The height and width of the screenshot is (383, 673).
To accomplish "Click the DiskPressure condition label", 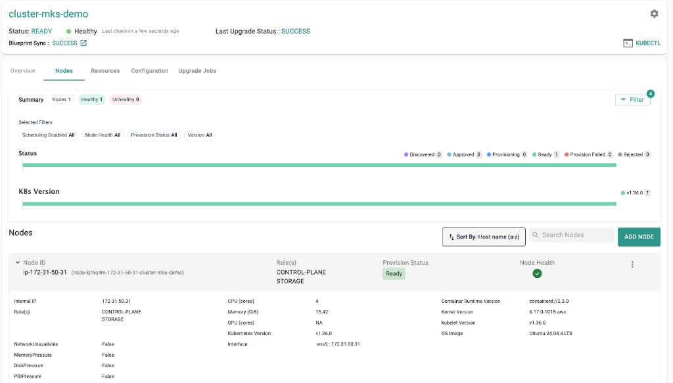I will coord(28,365).
